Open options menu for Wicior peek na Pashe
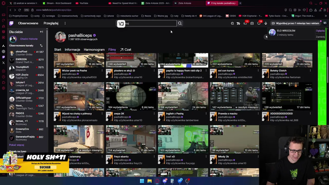The height and width of the screenshot is (185, 329). click(x=102, y=71)
